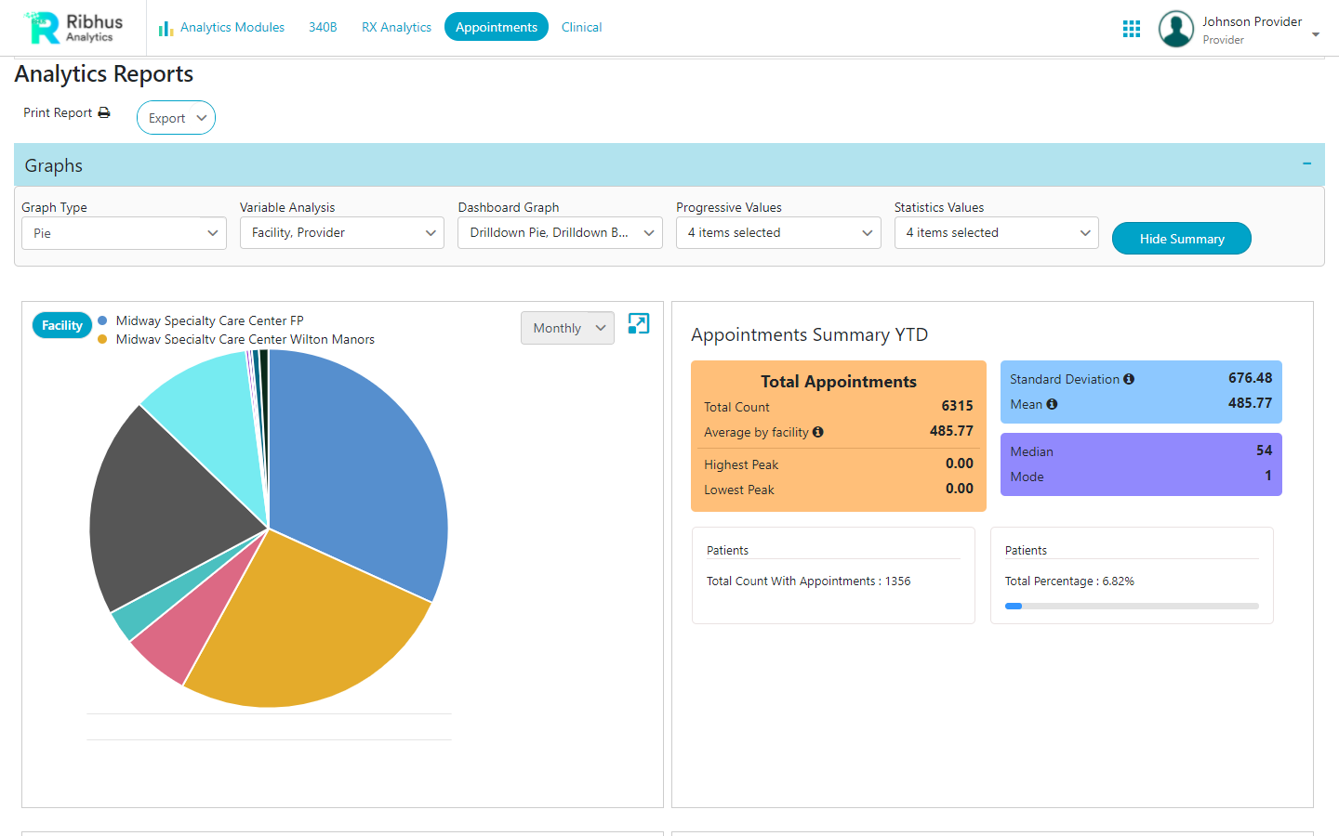Open the Graph Type dropdown showing Pie
Viewport: 1339px width, 836px height.
click(124, 232)
